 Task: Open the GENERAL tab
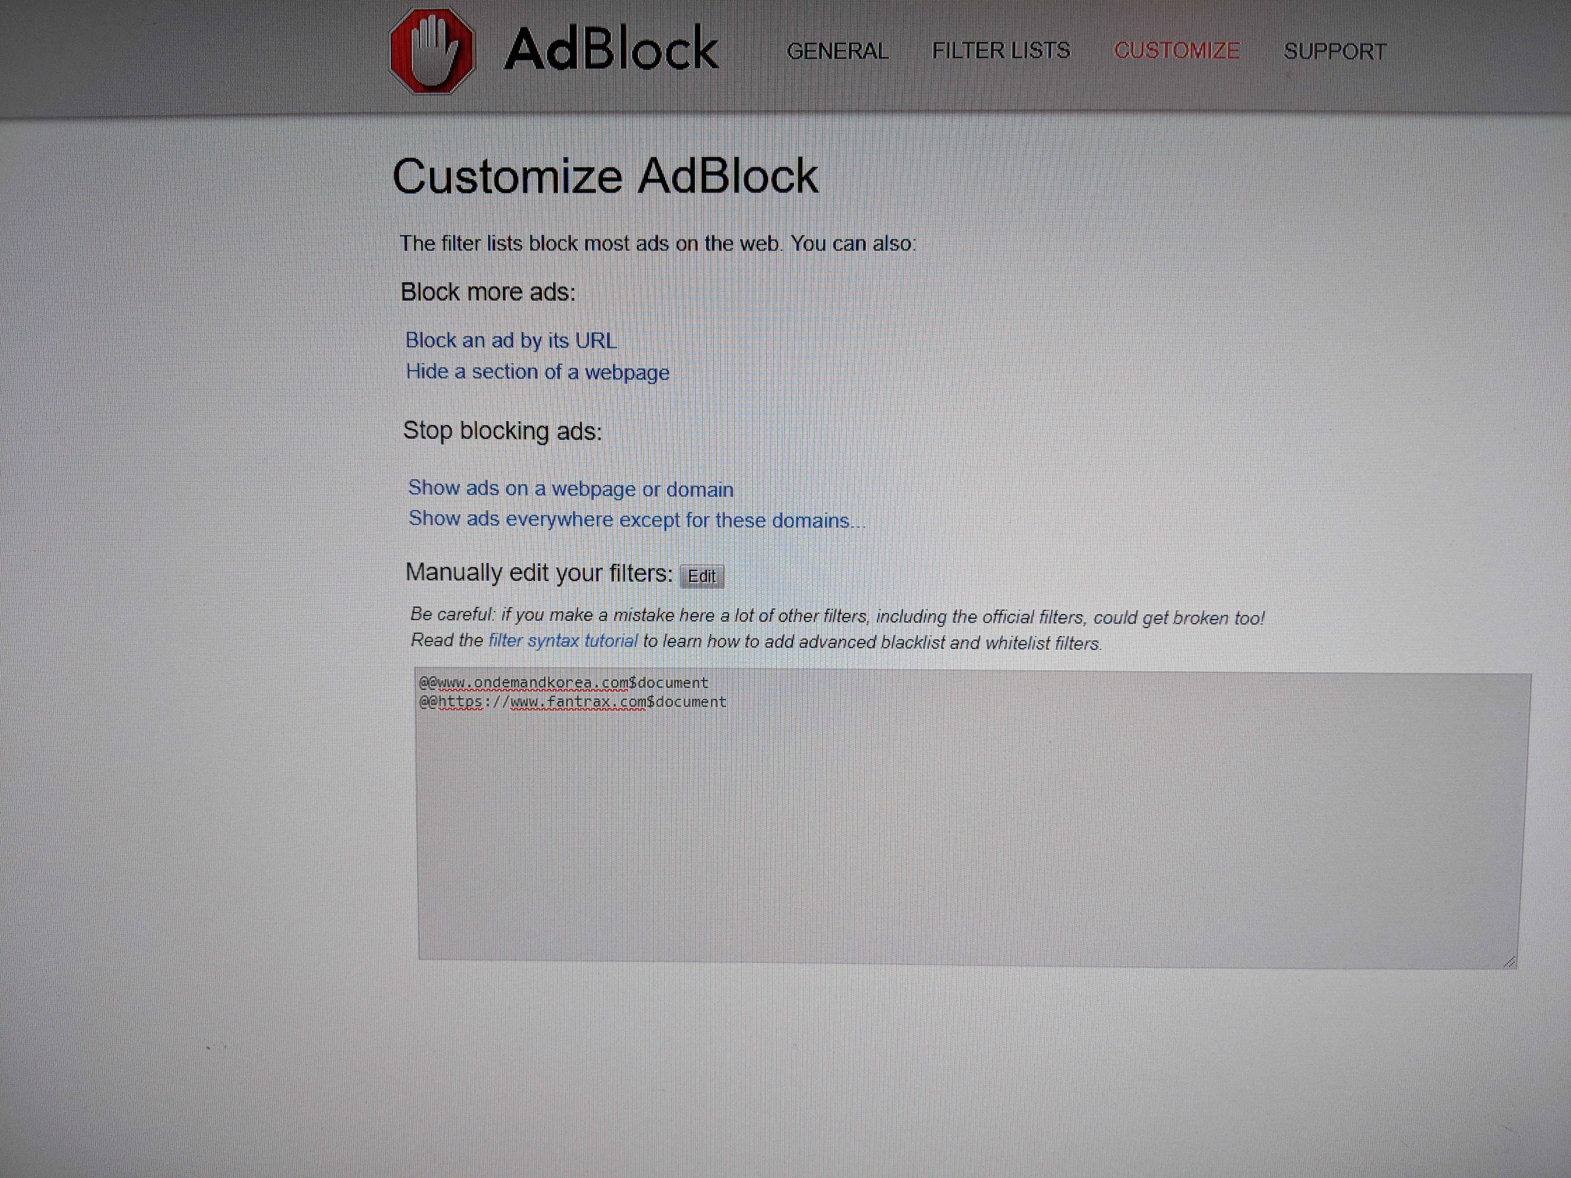(x=837, y=51)
